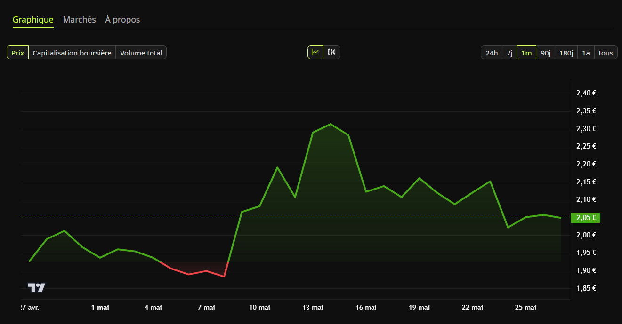Switch to line chart view icon
Viewport: 622px width, 324px height.
315,52
